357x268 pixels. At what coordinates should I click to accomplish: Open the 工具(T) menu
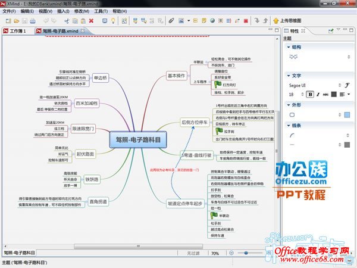click(101, 11)
